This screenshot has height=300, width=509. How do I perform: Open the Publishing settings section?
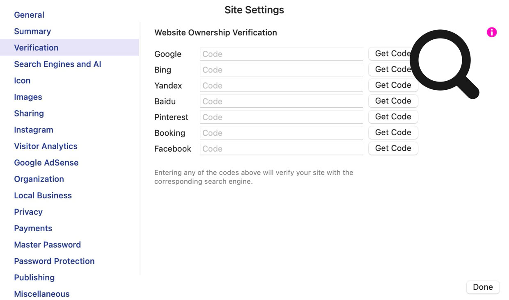tap(34, 277)
